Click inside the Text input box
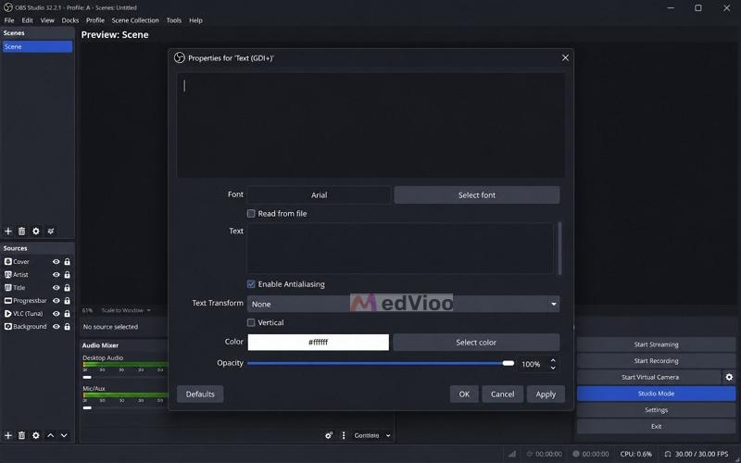741x463 pixels. coord(400,248)
